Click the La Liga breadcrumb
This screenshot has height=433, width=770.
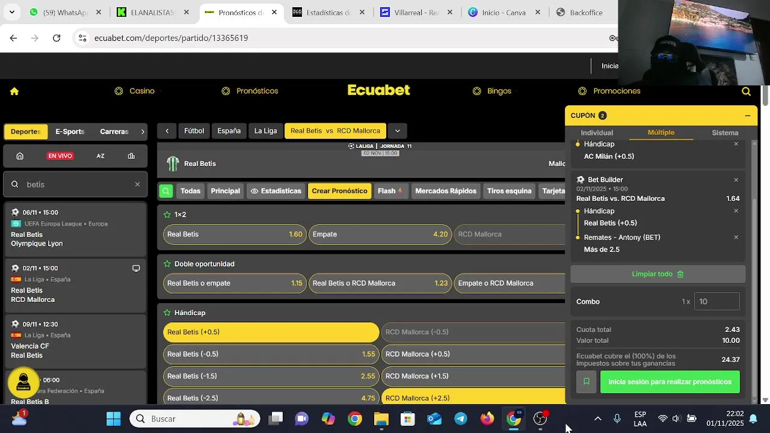click(265, 131)
